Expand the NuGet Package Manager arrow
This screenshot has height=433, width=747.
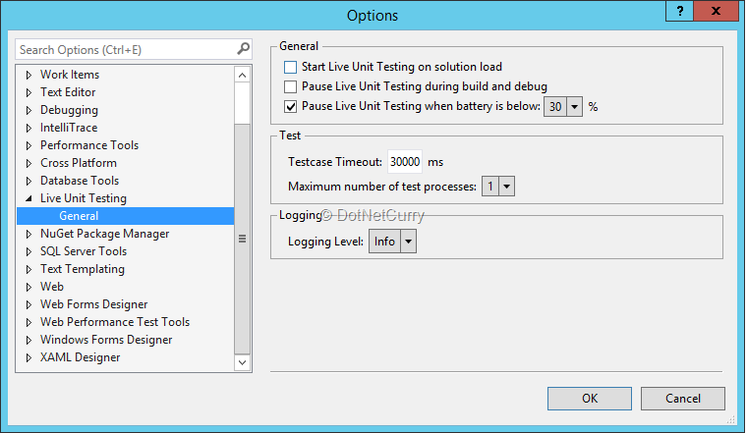29,234
